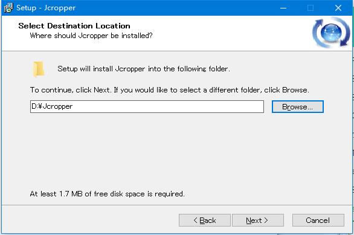Cancel the Jcropper installation

coord(318,220)
